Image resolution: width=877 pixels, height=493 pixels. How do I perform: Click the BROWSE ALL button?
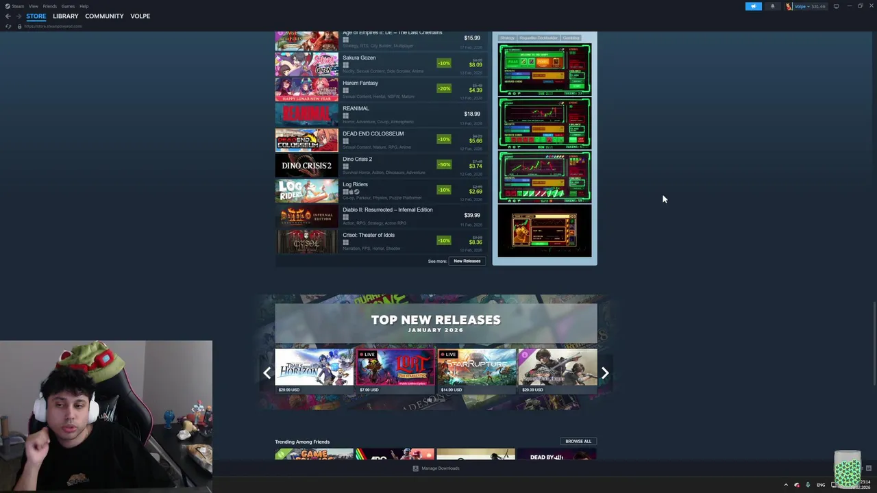(x=578, y=442)
